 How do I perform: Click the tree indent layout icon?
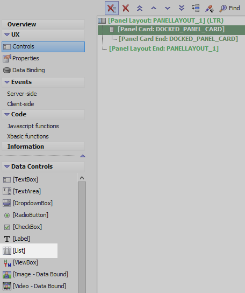coord(196,8)
